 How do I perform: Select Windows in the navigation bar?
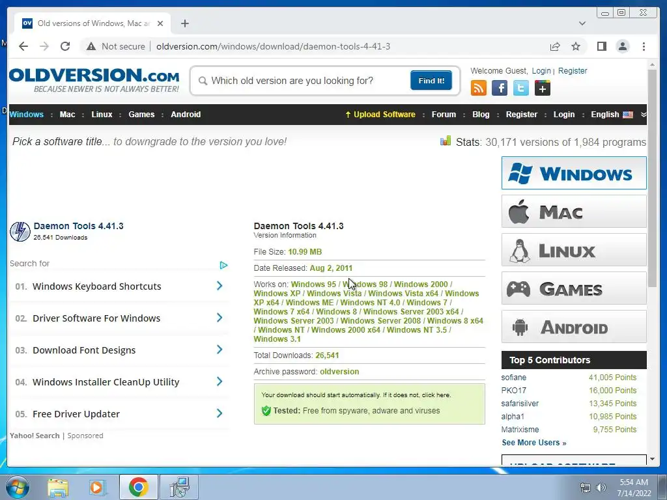click(26, 115)
